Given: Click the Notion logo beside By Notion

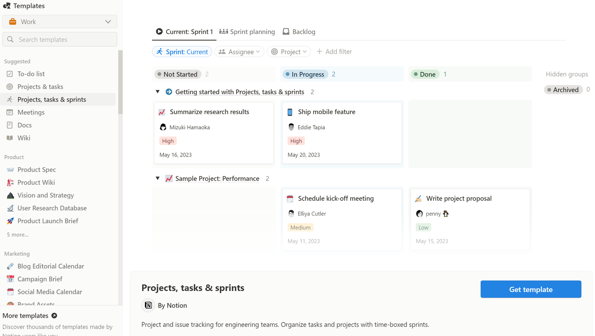Looking at the screenshot, I should tap(148, 305).
